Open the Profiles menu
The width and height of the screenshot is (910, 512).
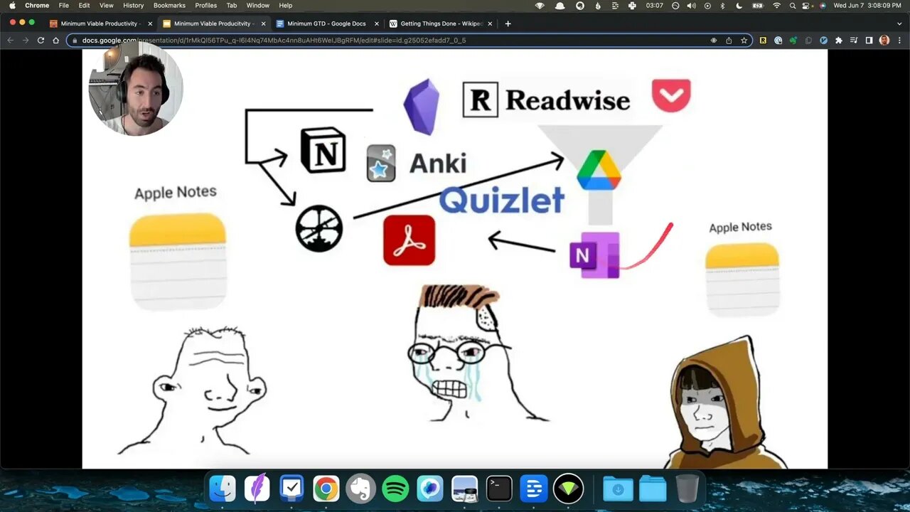point(206,5)
